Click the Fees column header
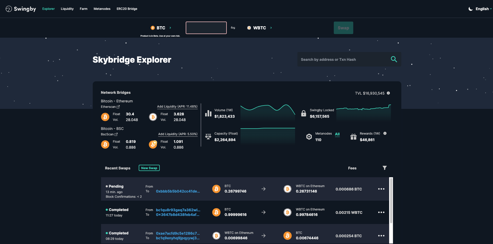 tap(352, 168)
